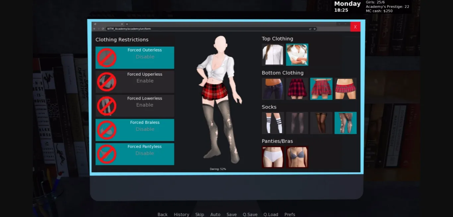
Task: Select the blue jeans bottom
Action: (273, 89)
